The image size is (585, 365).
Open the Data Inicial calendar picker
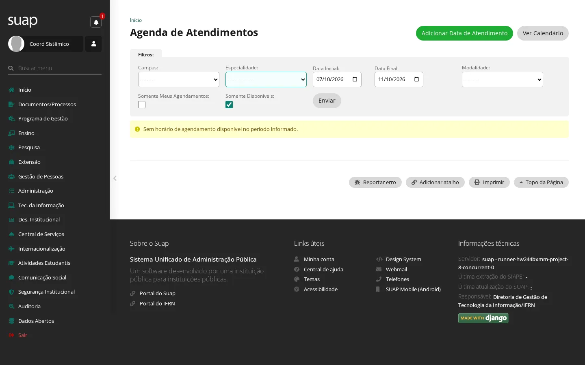click(355, 79)
